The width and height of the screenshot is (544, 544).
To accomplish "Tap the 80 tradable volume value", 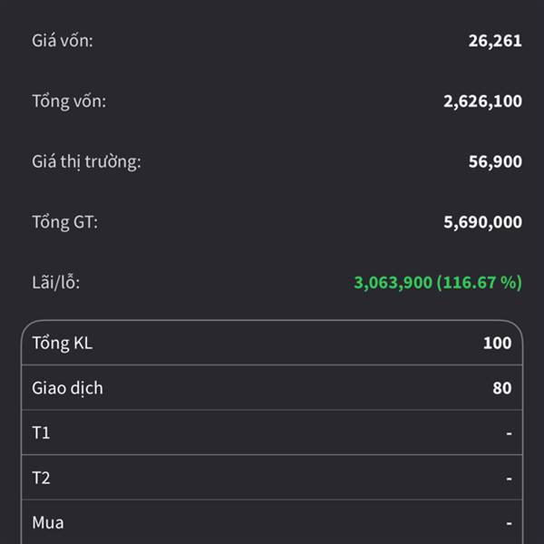I will pos(502,388).
